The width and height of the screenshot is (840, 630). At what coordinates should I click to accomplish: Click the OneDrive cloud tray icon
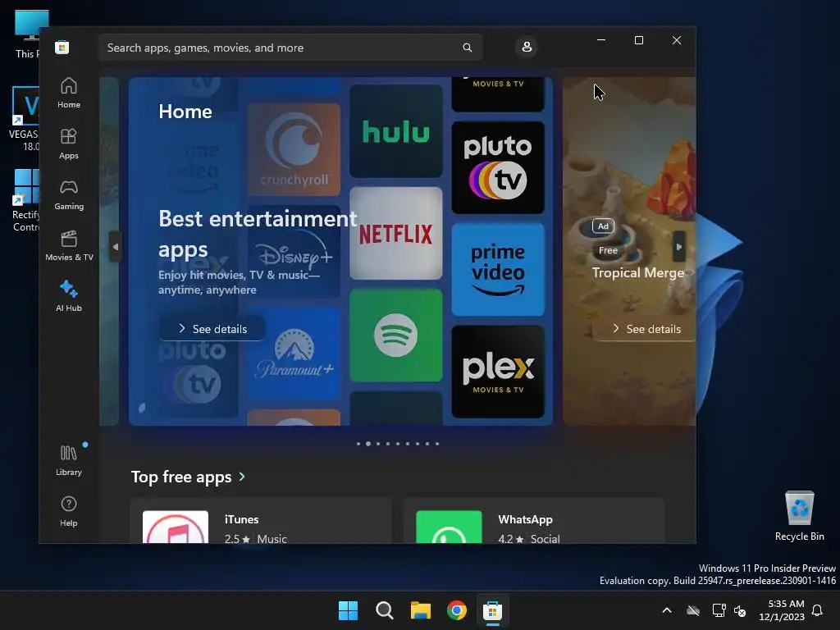pos(693,610)
